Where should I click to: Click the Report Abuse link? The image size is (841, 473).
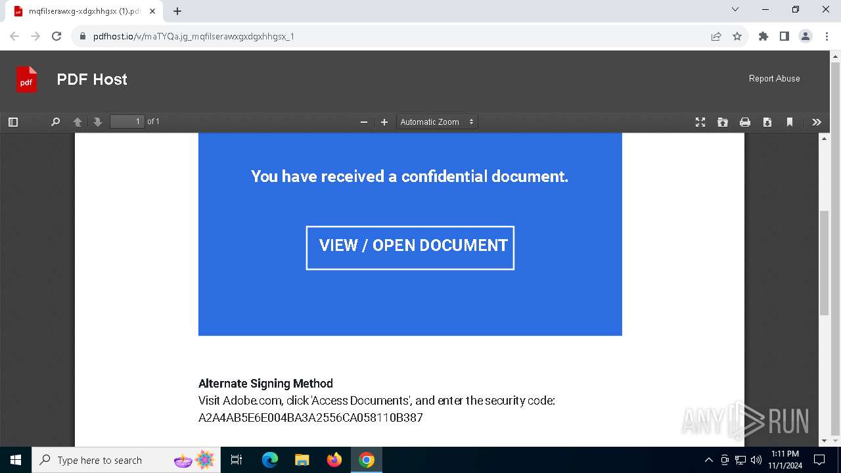point(775,78)
